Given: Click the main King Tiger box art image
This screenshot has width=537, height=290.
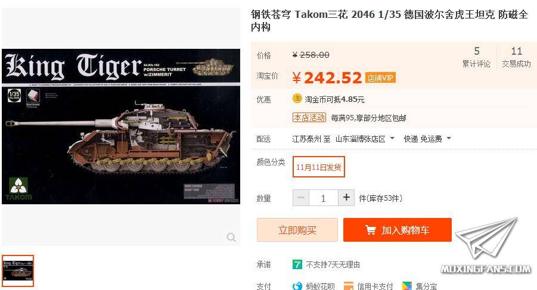Looking at the screenshot, I should (x=121, y=126).
